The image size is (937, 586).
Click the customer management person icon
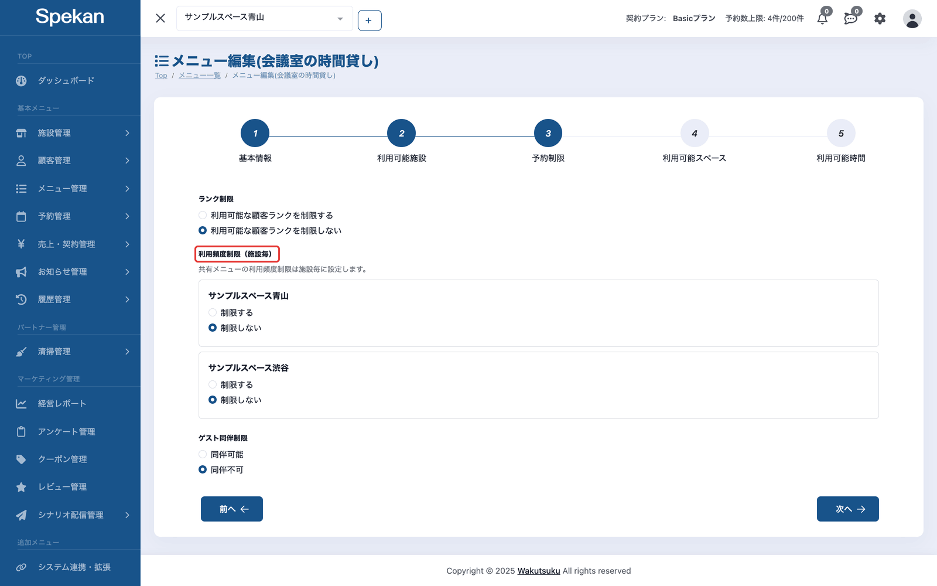[21, 161]
